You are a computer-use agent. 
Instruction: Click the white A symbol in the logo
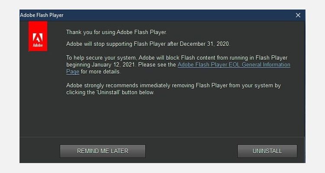click(x=38, y=33)
